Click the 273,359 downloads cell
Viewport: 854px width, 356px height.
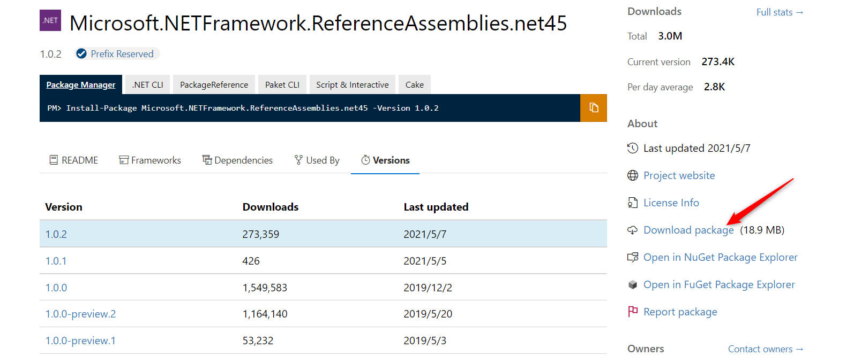261,234
